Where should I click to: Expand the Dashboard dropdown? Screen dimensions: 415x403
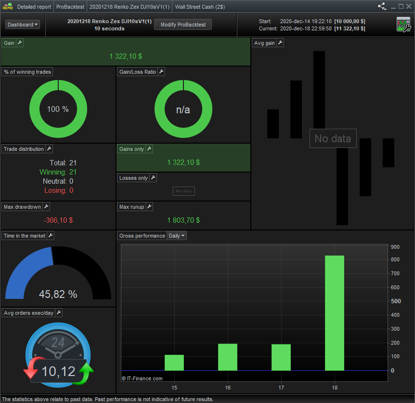[x=23, y=25]
